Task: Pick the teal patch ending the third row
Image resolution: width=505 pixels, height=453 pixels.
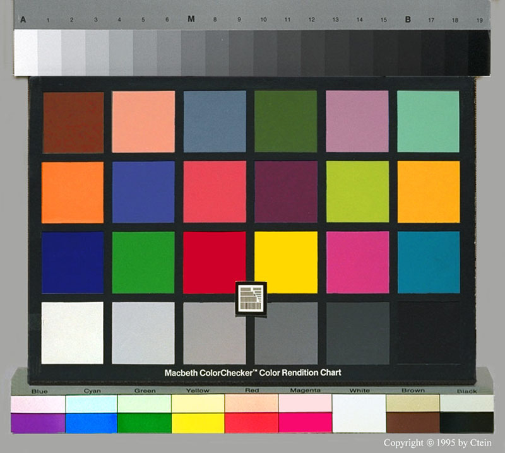Action: click(x=428, y=262)
